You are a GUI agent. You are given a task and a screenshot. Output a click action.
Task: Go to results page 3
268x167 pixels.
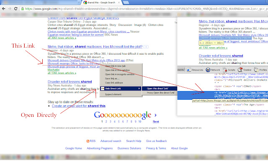coord(110,121)
